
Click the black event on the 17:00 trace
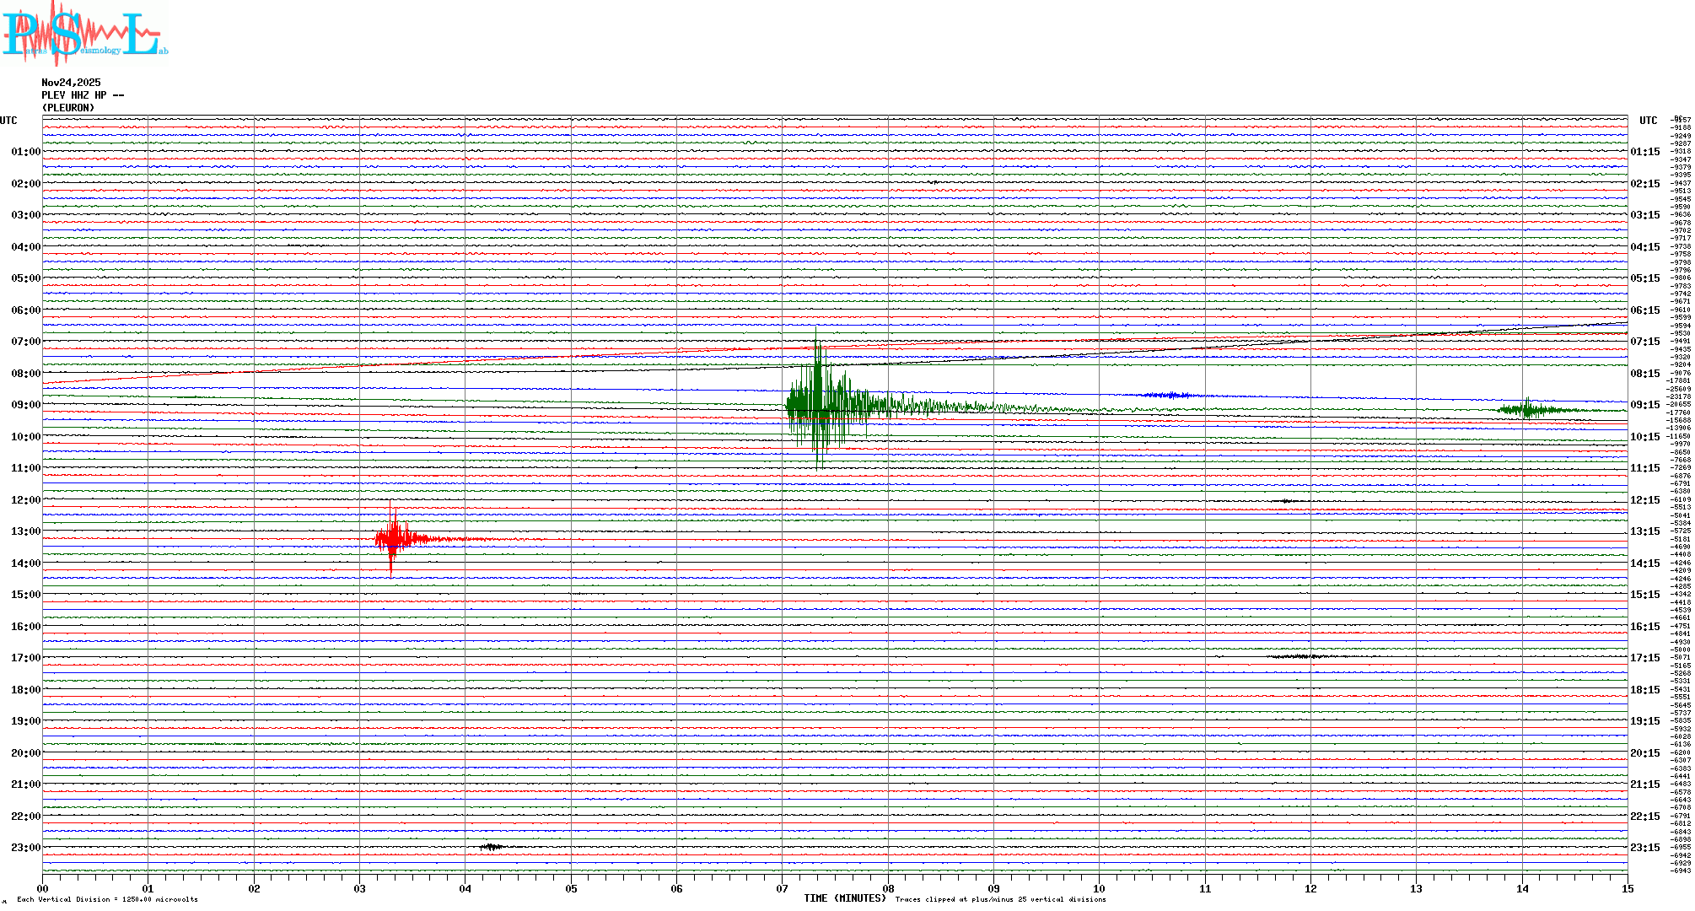(1299, 656)
